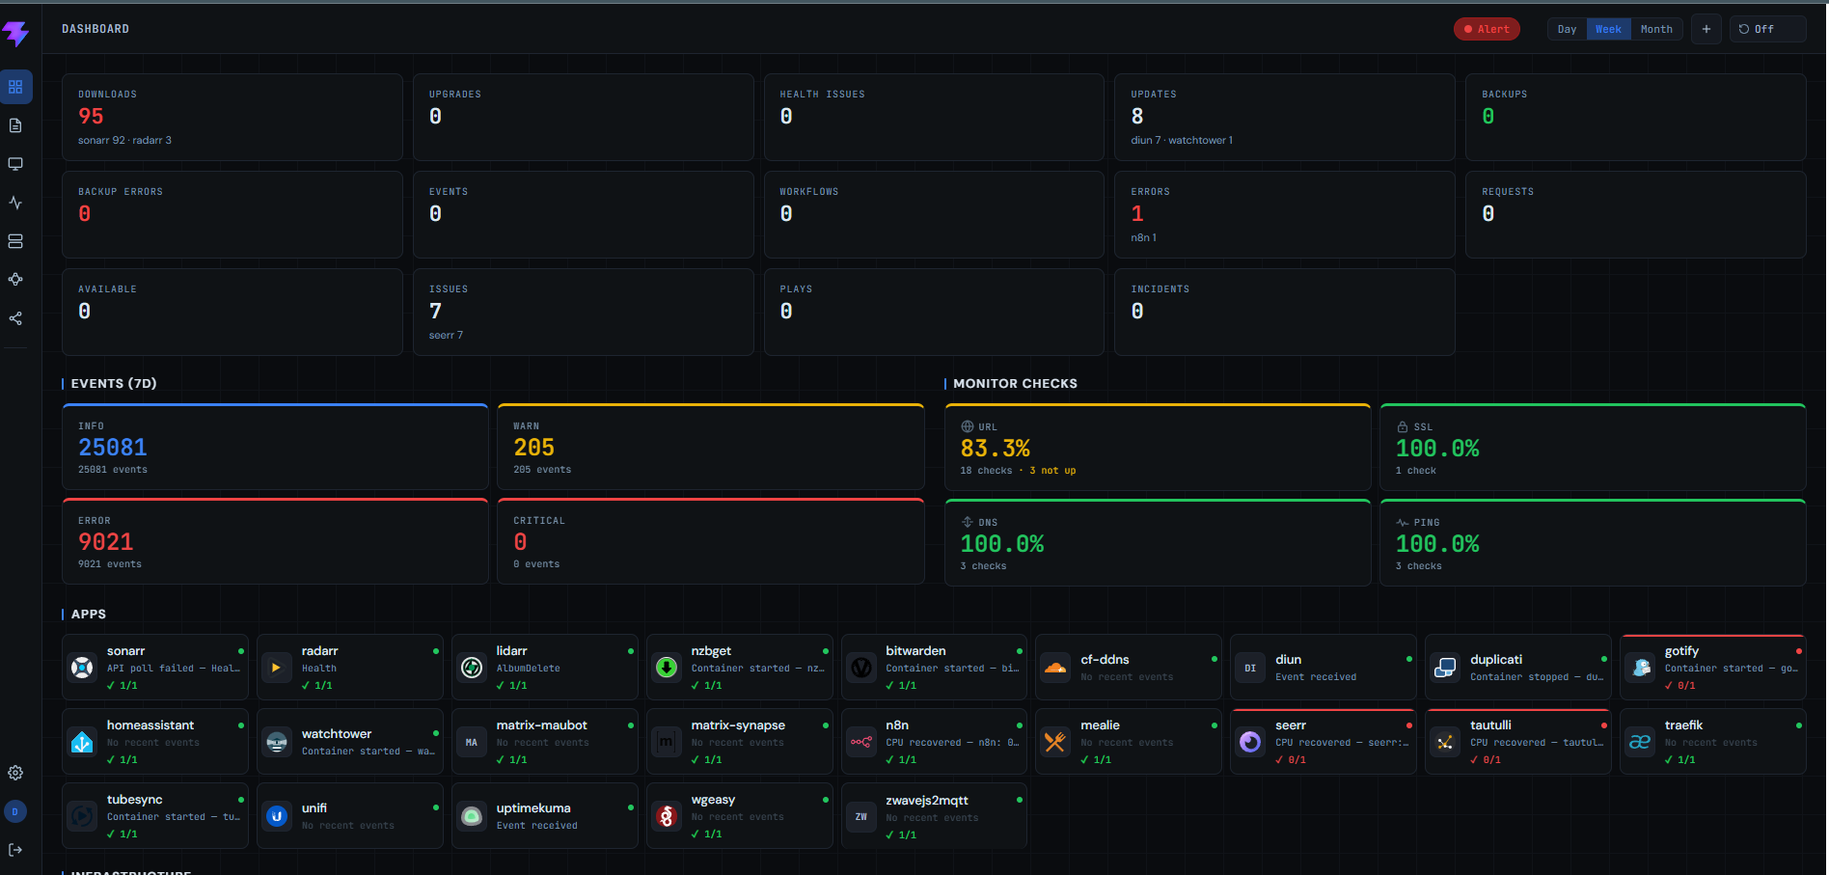Toggle the auto-refresh Off button
Screen dimensions: 1829x875
pos(1767,29)
